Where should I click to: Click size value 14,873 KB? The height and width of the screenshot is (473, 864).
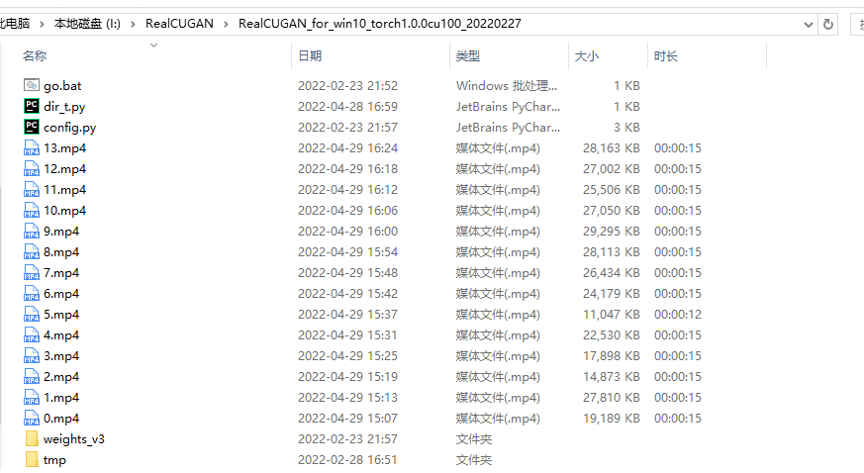pos(611,377)
